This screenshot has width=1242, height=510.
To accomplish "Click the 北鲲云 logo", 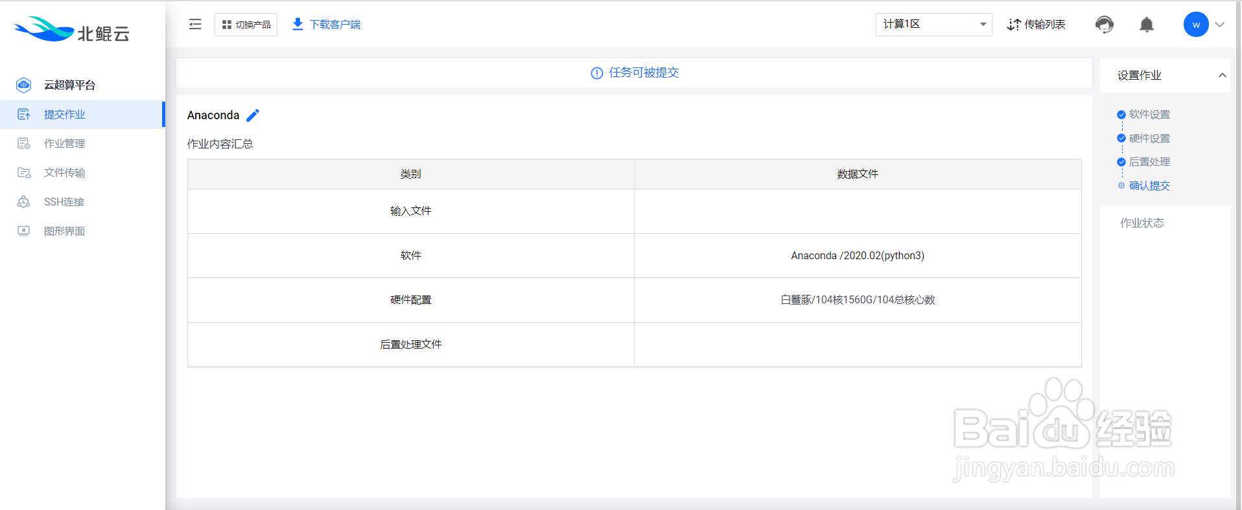I will point(72,30).
